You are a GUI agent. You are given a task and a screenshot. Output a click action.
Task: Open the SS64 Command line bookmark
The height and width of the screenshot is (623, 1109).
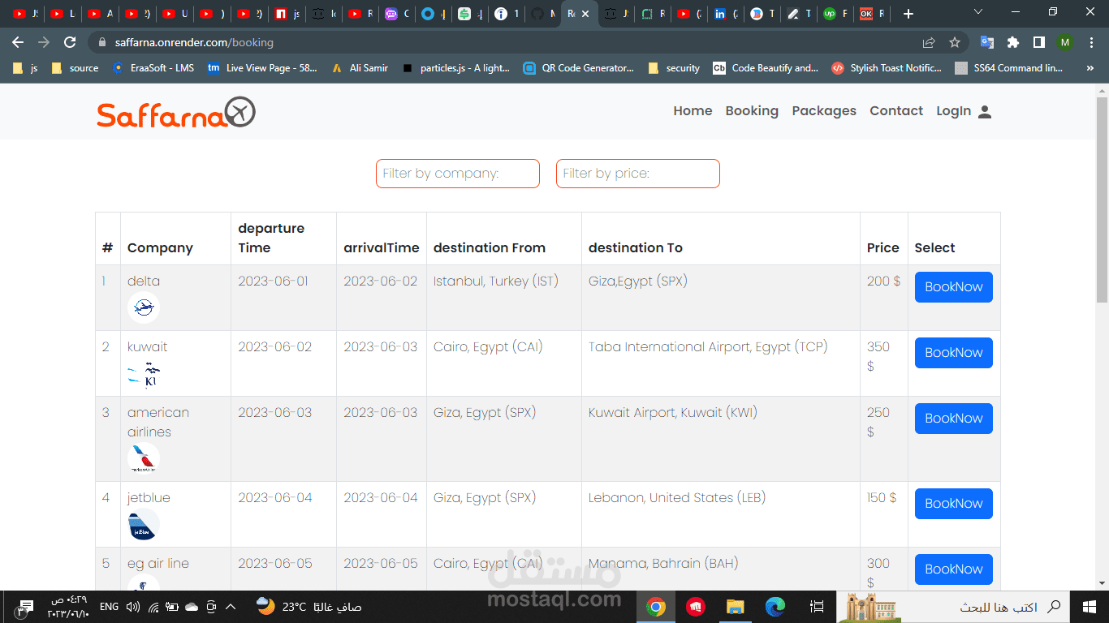click(1009, 68)
